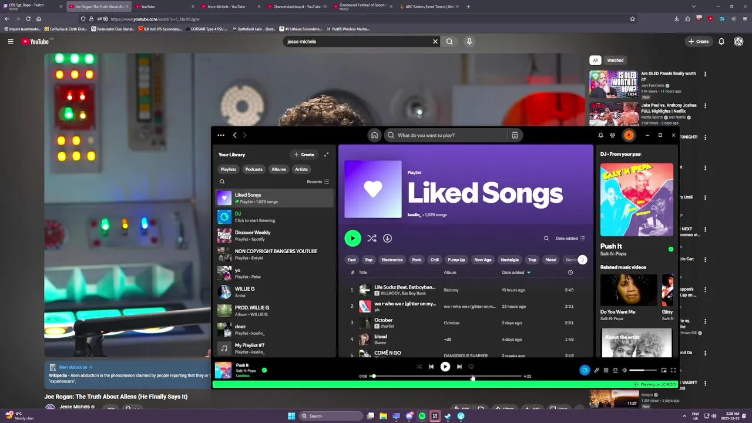The image size is (752, 423).
Task: Open Connect to a device icon
Action: pyautogui.click(x=615, y=370)
